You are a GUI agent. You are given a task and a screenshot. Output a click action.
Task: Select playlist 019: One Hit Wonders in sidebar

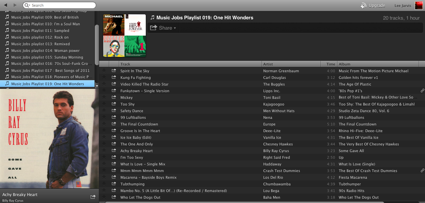pos(47,84)
